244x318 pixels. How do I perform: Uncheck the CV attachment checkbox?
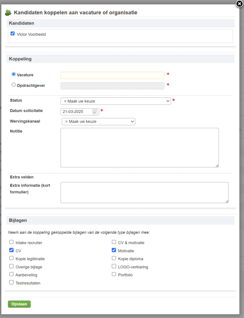point(11,250)
